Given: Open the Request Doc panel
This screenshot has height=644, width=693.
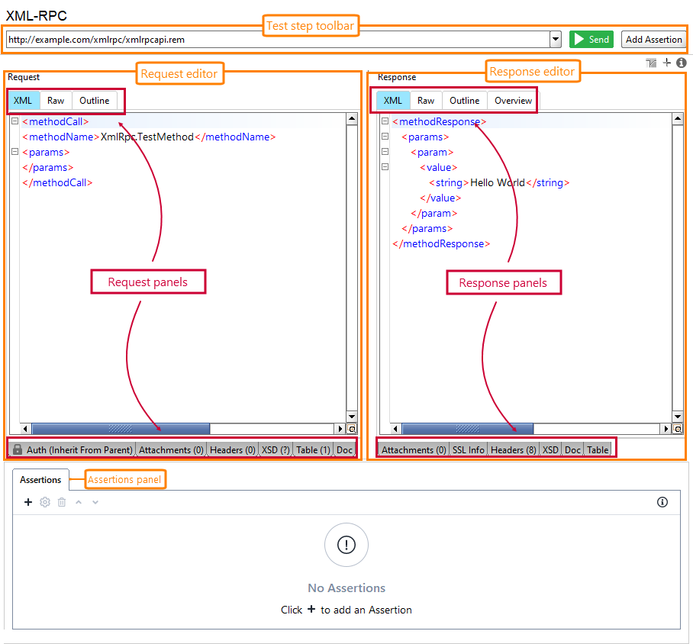Looking at the screenshot, I should pos(344,449).
